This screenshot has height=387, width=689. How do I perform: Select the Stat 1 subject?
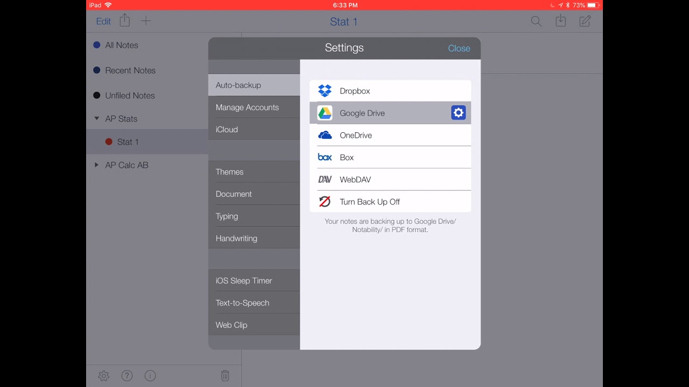[x=147, y=142]
